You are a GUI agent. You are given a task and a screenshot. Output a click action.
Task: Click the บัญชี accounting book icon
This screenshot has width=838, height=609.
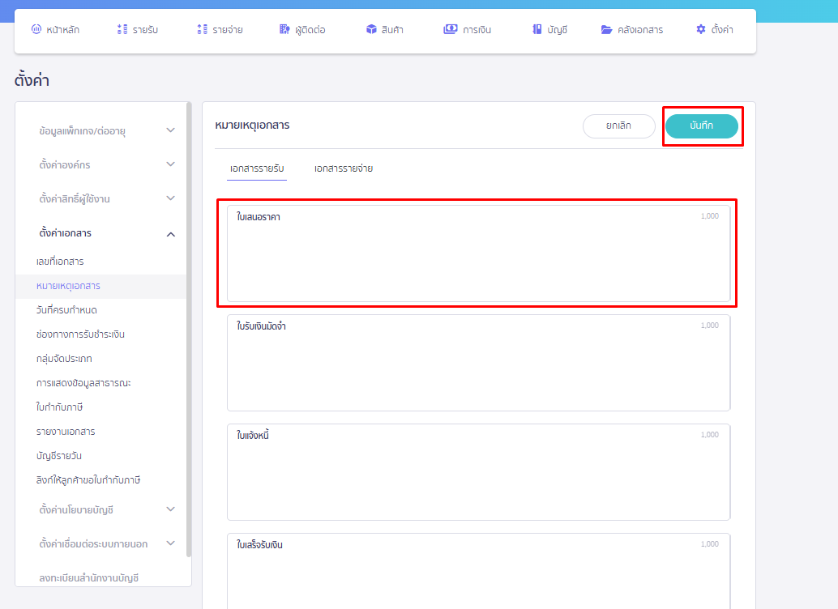pyautogui.click(x=537, y=30)
